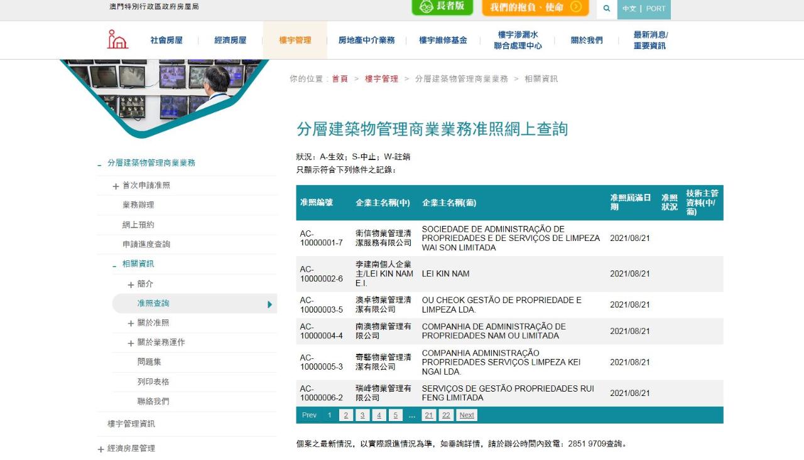804x460 pixels.
Task: Go to page 2 of results
Action: (345, 415)
